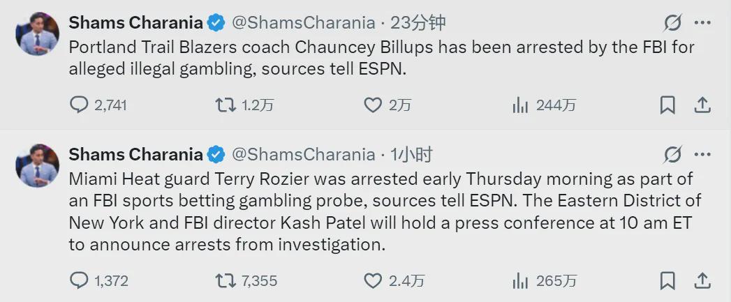Open more options on Rozier tweet
The height and width of the screenshot is (302, 731).
click(702, 154)
